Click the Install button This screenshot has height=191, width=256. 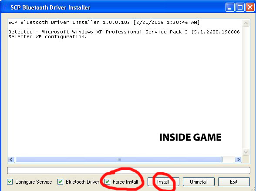tap(163, 181)
